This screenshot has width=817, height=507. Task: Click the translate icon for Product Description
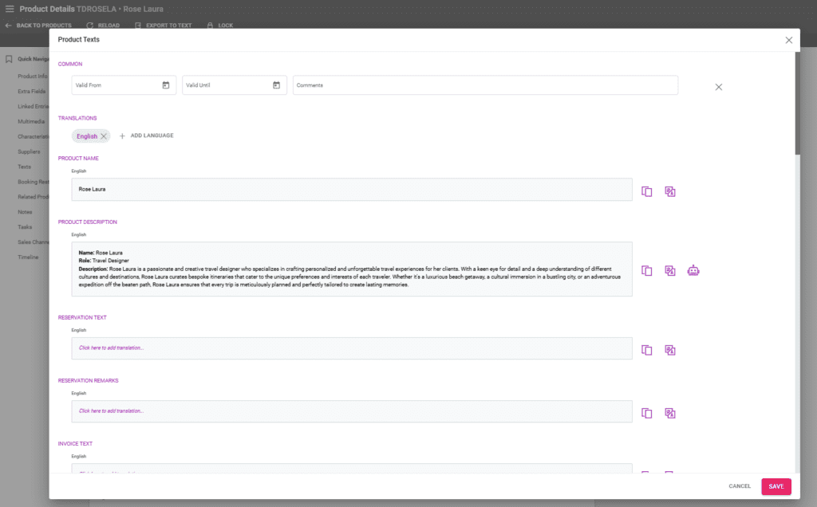tap(670, 271)
